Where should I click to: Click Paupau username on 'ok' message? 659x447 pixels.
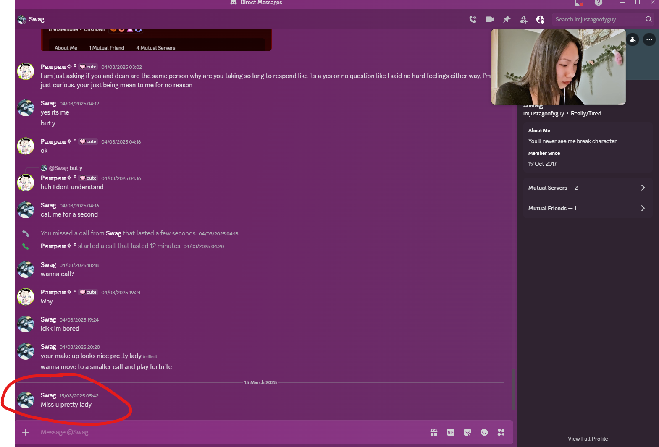tap(58, 141)
